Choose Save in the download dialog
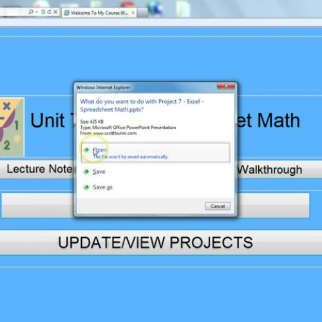The height and width of the screenshot is (322, 322). [x=99, y=171]
